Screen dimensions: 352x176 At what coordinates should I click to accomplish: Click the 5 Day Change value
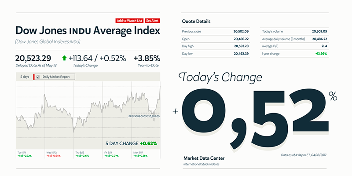pyautogui.click(x=148, y=143)
